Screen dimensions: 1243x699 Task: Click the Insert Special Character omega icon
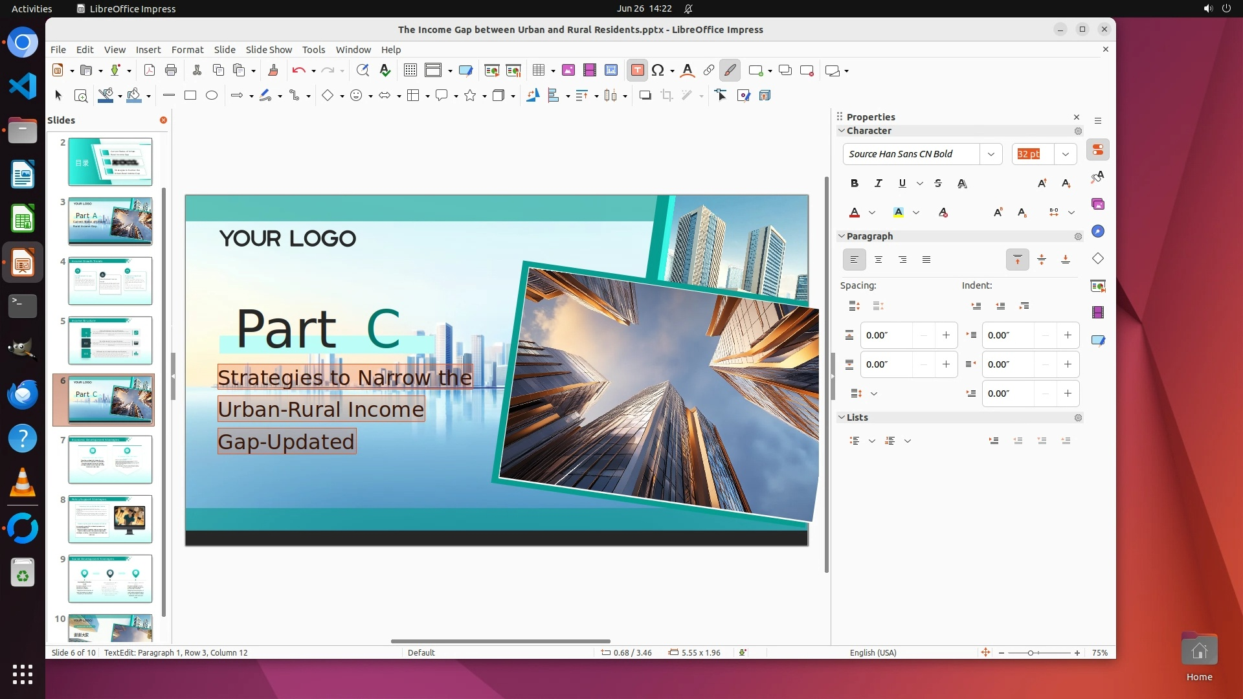pos(658,71)
